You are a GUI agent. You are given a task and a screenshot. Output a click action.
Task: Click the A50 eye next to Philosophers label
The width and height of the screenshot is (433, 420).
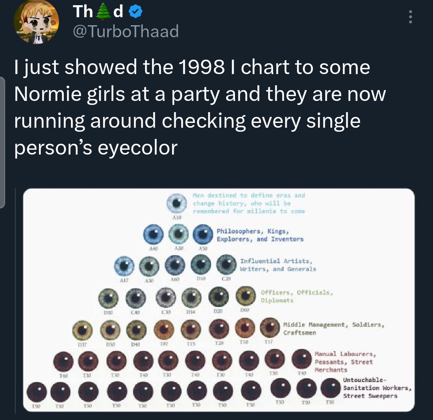coord(202,235)
